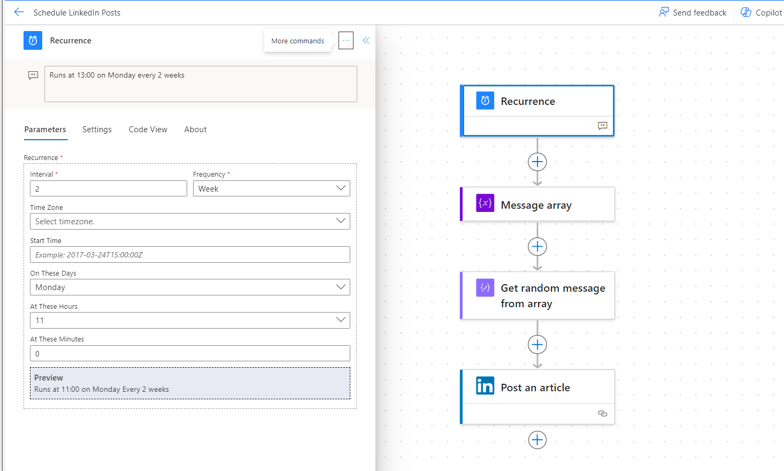Image resolution: width=784 pixels, height=471 pixels.
Task: Select the Message array action card
Action: [x=537, y=204]
